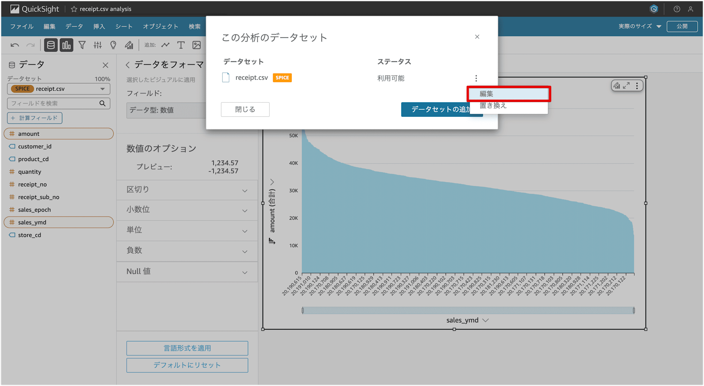The height and width of the screenshot is (386, 704).
Task: Open the 実際のサイズ dropdown
Action: click(x=640, y=26)
